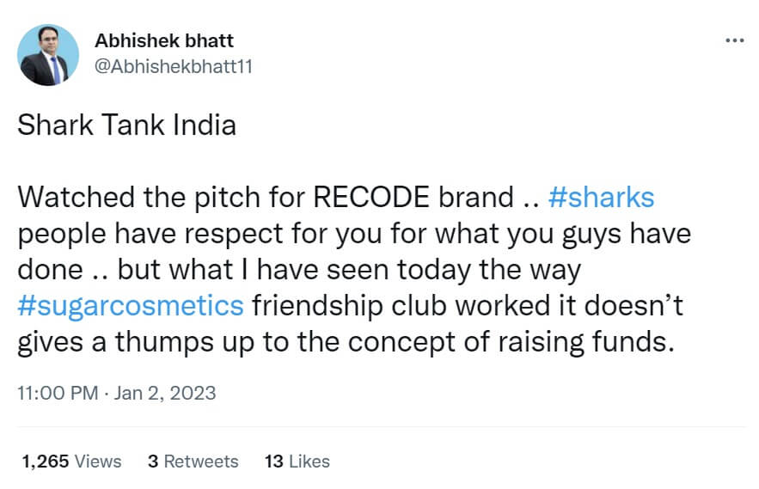The width and height of the screenshot is (759, 489).
Task: Click the retweet count number 3
Action: click(153, 461)
